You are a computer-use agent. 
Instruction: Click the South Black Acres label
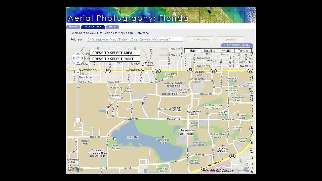coord(86,76)
